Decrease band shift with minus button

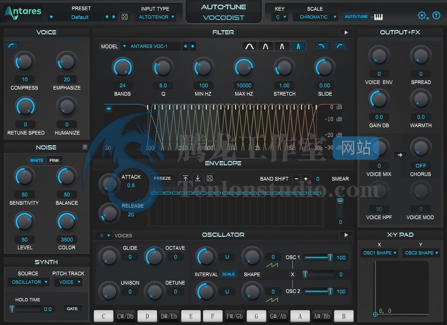click(x=296, y=179)
